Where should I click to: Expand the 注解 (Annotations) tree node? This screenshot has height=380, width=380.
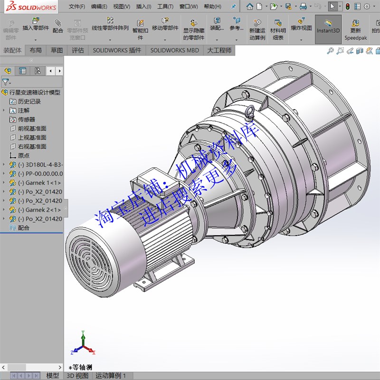pos(4,110)
